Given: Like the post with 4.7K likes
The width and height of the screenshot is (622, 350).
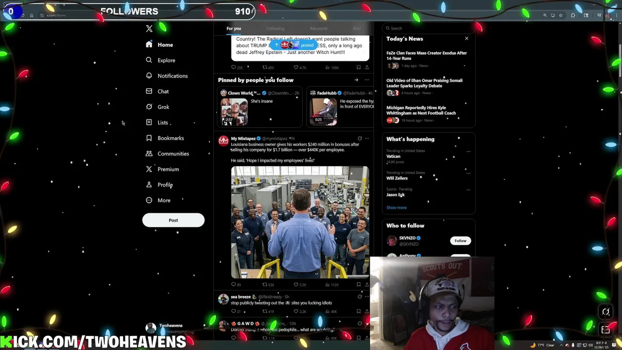Looking at the screenshot, I should pos(300,67).
